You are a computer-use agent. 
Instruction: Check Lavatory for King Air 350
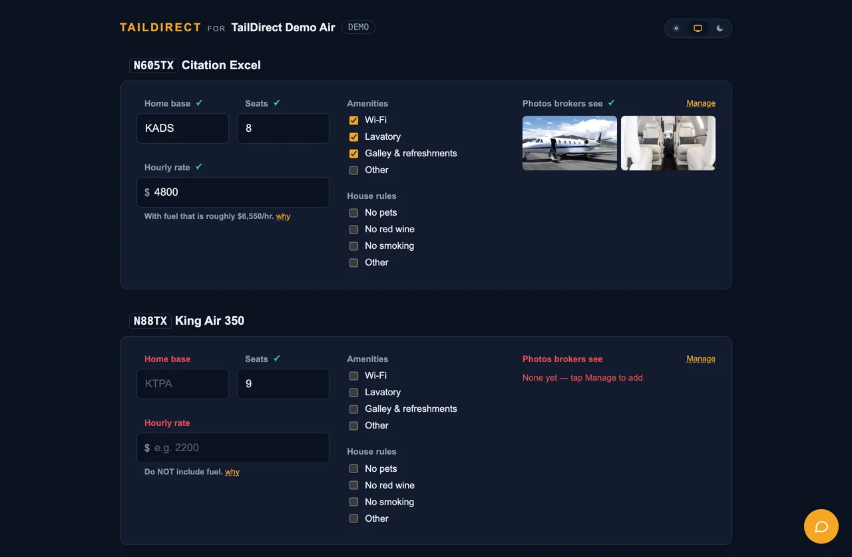click(x=353, y=393)
